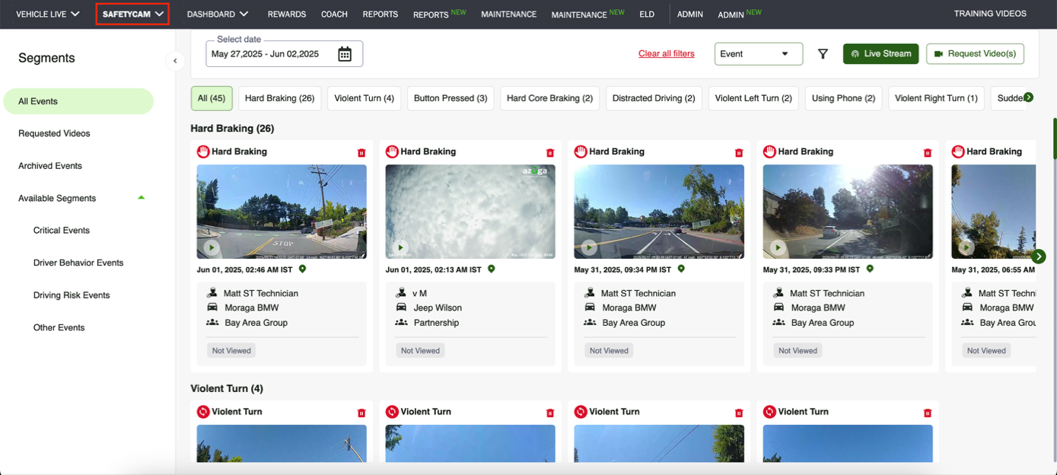The width and height of the screenshot is (1057, 475).
Task: Filter by Hard Core Braking (2)
Action: 549,98
